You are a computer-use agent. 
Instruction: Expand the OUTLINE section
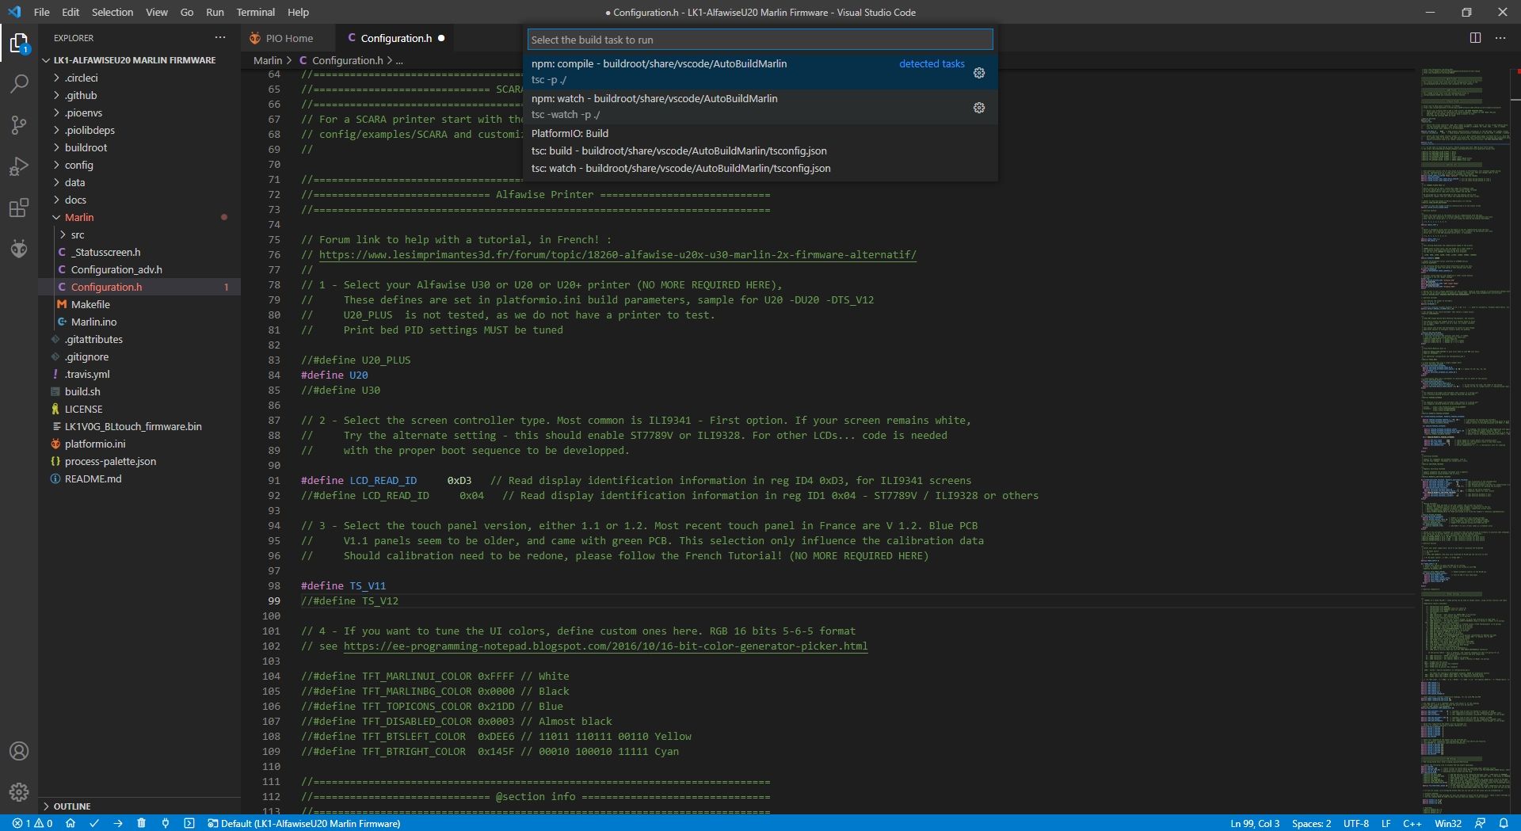71,806
